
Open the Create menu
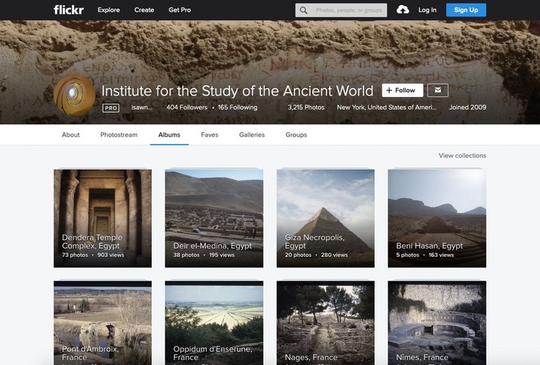click(144, 10)
